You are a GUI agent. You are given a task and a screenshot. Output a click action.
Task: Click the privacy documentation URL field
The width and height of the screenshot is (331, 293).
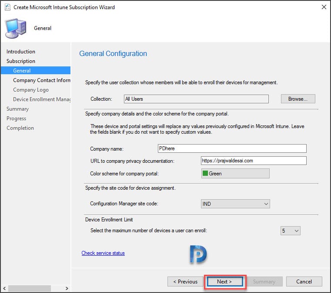[254, 161]
